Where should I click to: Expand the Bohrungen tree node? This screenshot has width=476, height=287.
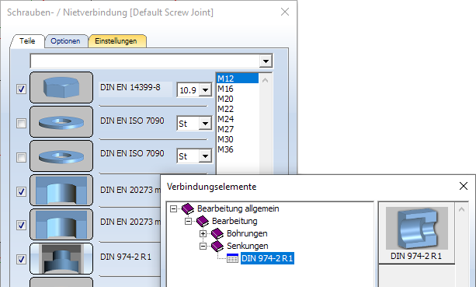pos(203,234)
